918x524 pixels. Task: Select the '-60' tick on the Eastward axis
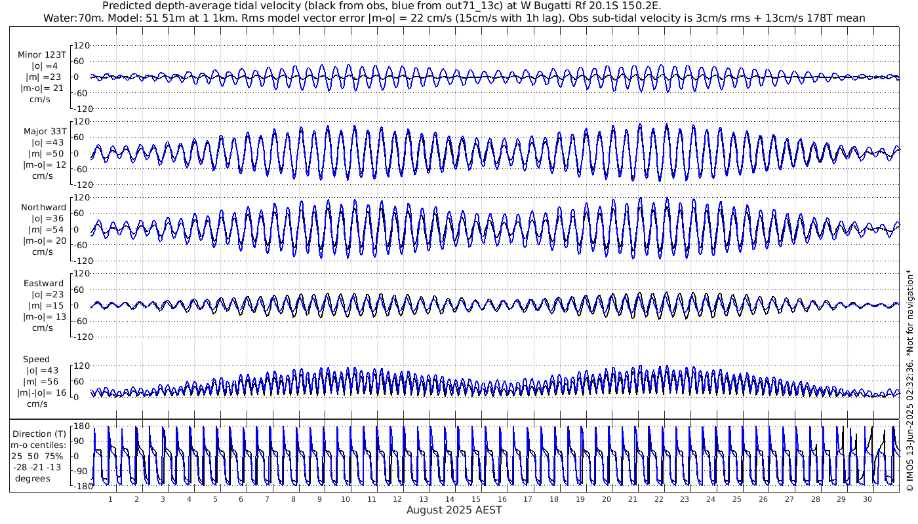[81, 321]
